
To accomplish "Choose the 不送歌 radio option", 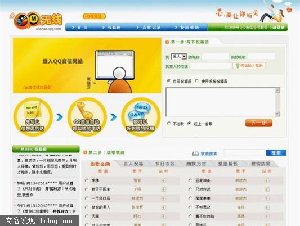I will pos(169,124).
